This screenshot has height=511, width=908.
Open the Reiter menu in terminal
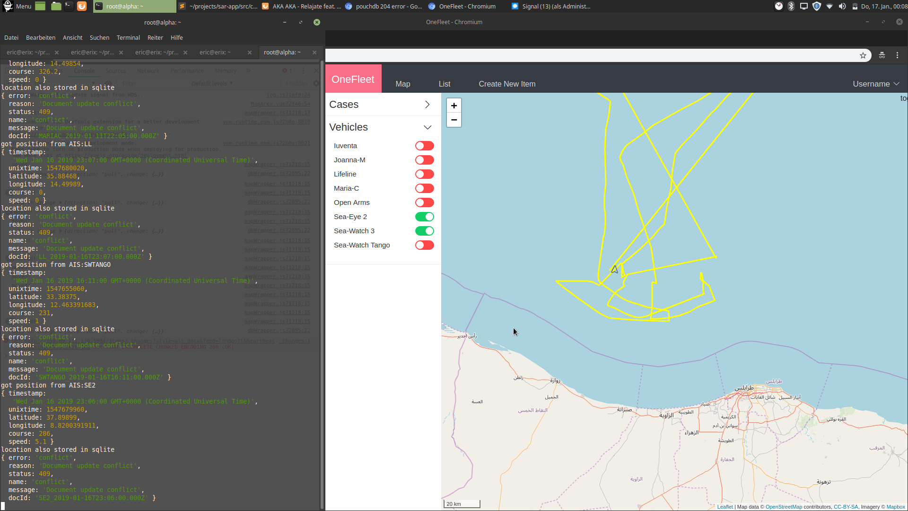pos(155,37)
